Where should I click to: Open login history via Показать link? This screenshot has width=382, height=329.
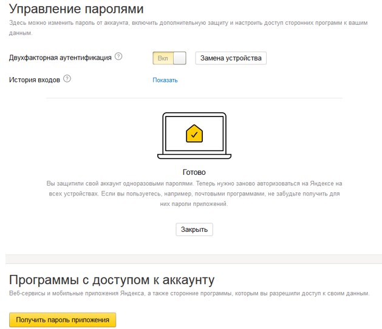coord(165,80)
